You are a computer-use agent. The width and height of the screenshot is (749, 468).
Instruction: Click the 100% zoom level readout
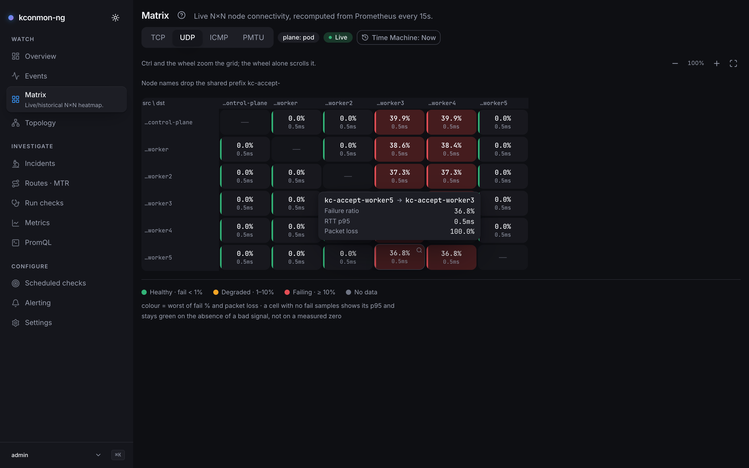click(695, 63)
